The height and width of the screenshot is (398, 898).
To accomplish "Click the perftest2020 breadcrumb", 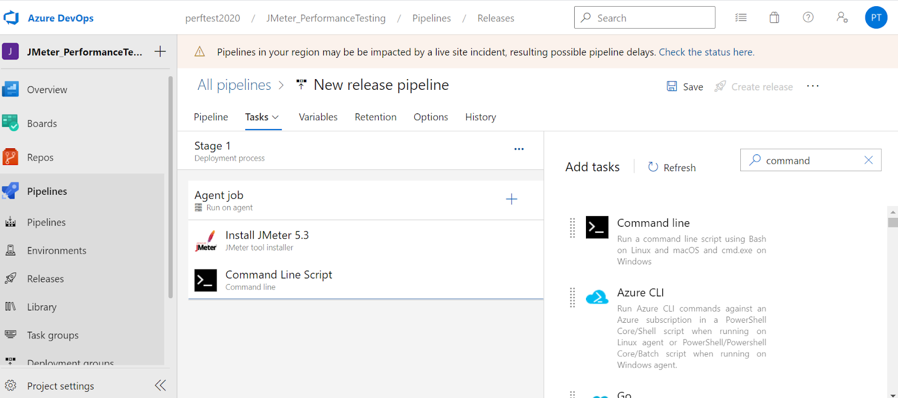I will 213,19.
